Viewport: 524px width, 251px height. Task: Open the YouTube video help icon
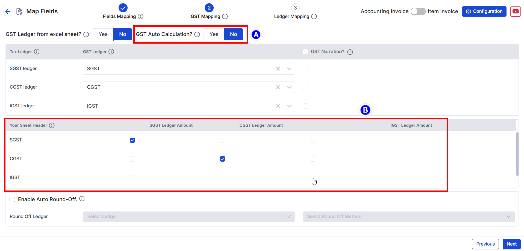515,11
